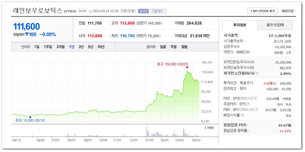Click the 코스닥 market badge
Viewport: 305px width, 152px height.
coord(82,11)
